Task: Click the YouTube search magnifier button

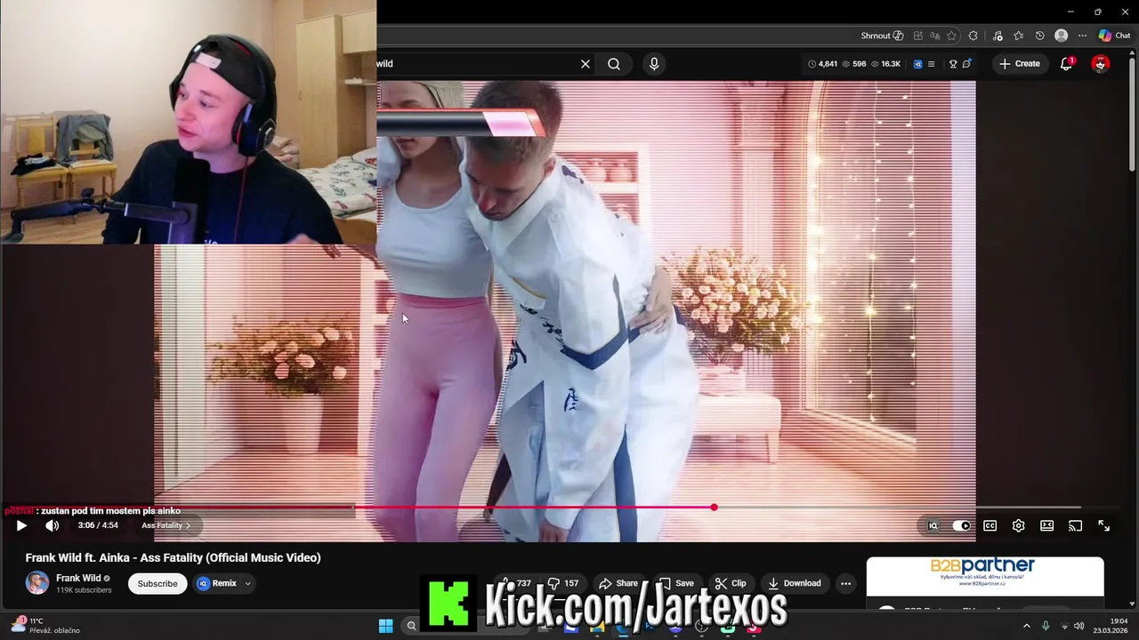Action: tap(614, 64)
